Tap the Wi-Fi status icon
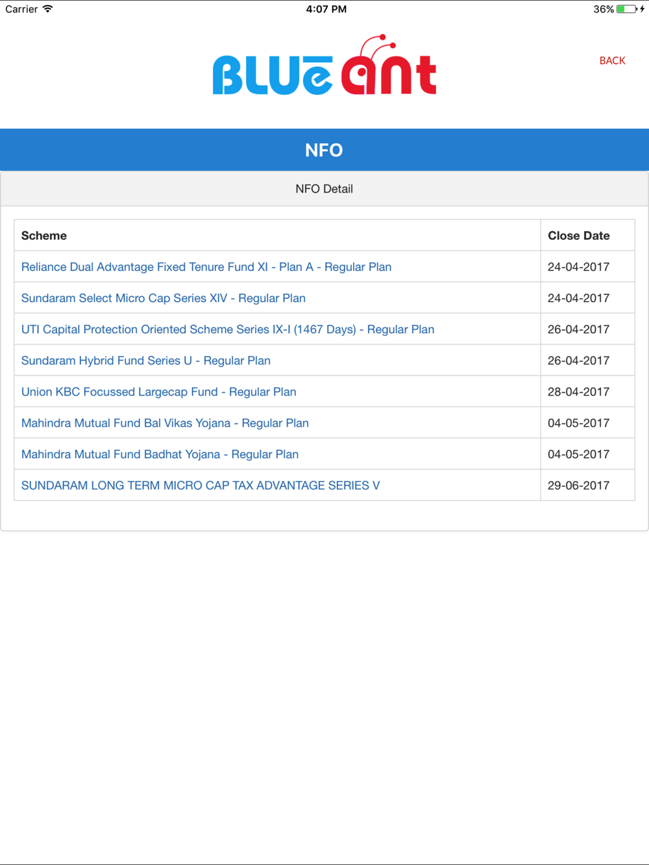 coord(47,9)
